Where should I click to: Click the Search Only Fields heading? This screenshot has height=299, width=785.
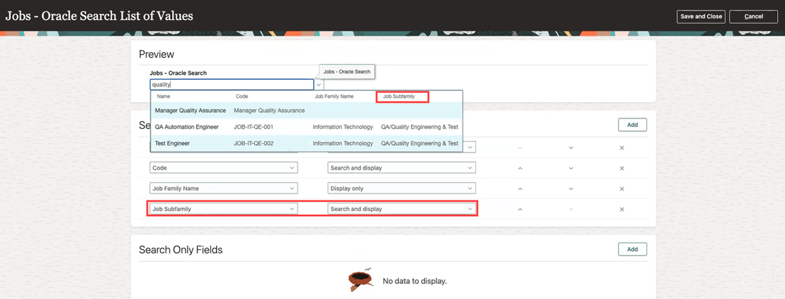[181, 250]
